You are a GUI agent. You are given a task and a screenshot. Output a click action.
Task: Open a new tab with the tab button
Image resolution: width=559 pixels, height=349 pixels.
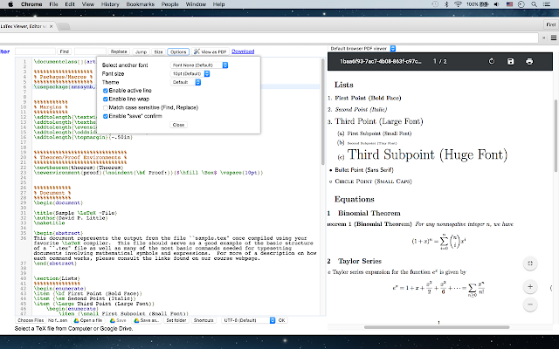click(x=64, y=26)
